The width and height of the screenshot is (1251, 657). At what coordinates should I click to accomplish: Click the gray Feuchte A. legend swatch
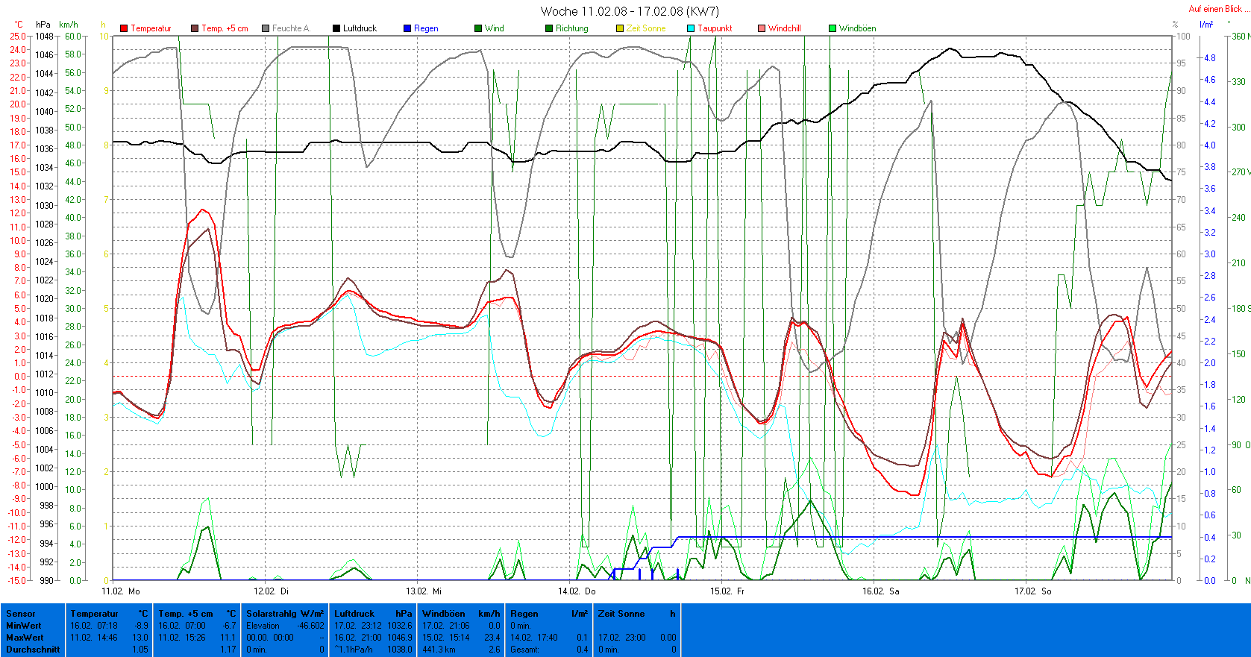point(266,28)
